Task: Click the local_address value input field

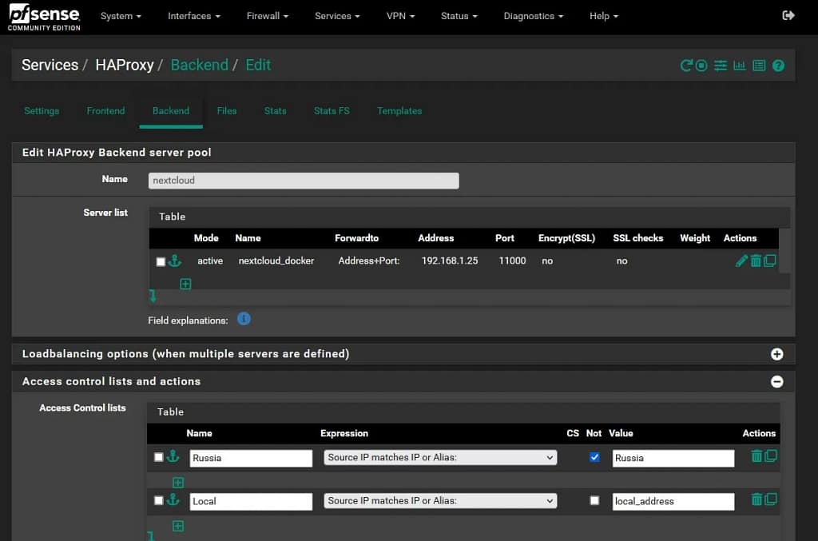Action: [673, 501]
